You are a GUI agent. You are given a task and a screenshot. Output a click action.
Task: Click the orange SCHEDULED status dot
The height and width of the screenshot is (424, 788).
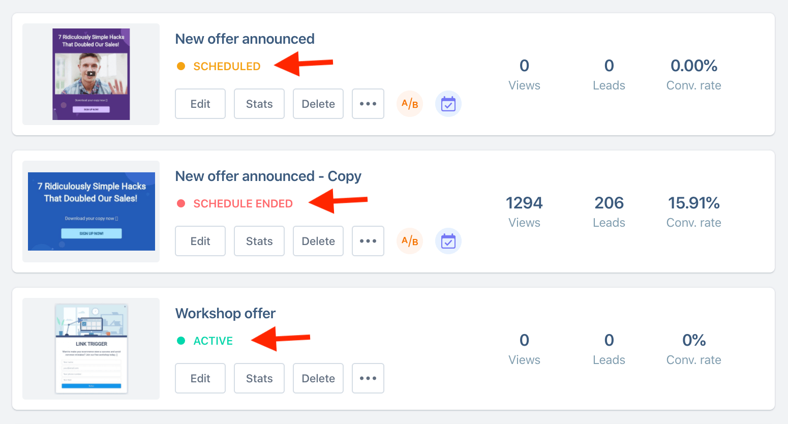click(181, 66)
